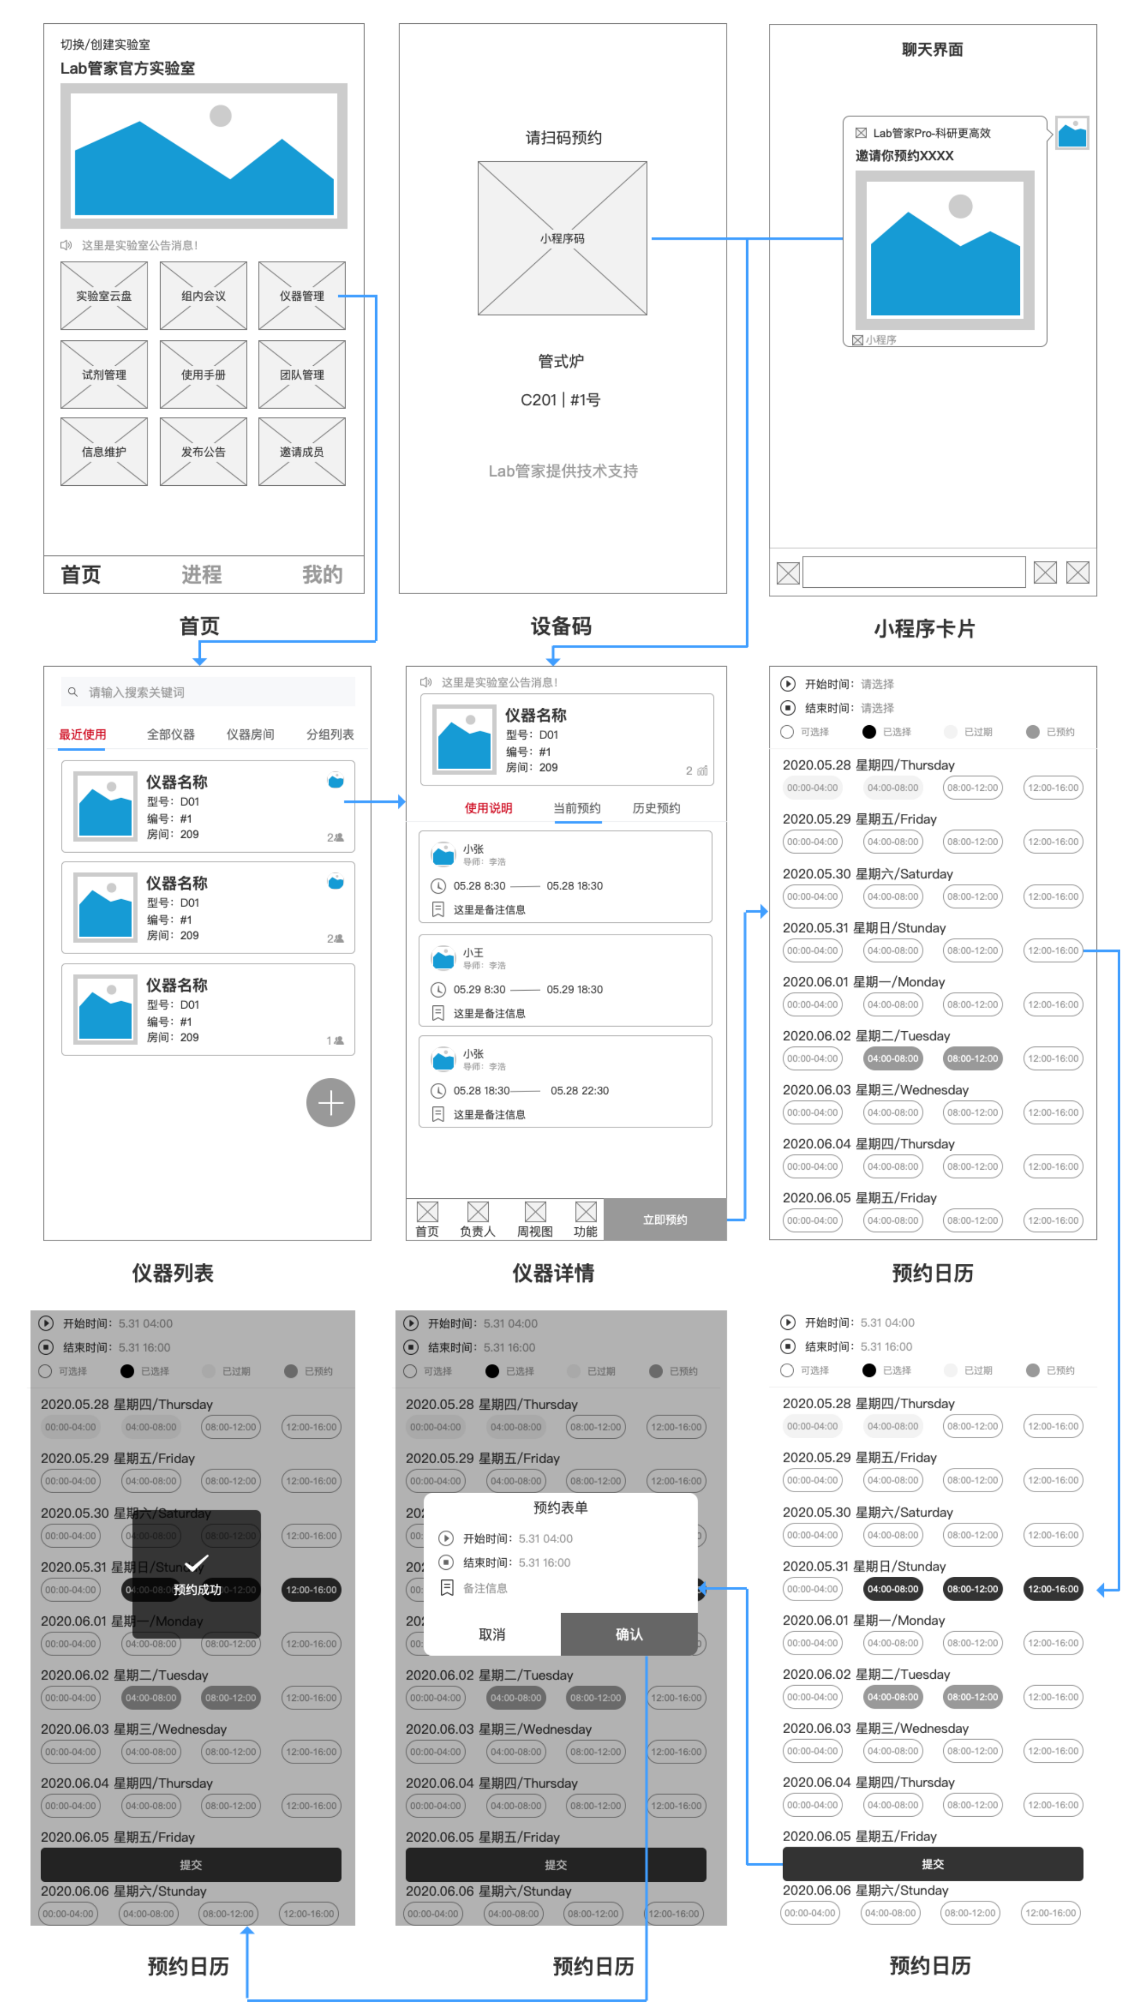Screen dimensions: 1134x2016
Task: Click the chat message input field
Action: [x=914, y=572]
